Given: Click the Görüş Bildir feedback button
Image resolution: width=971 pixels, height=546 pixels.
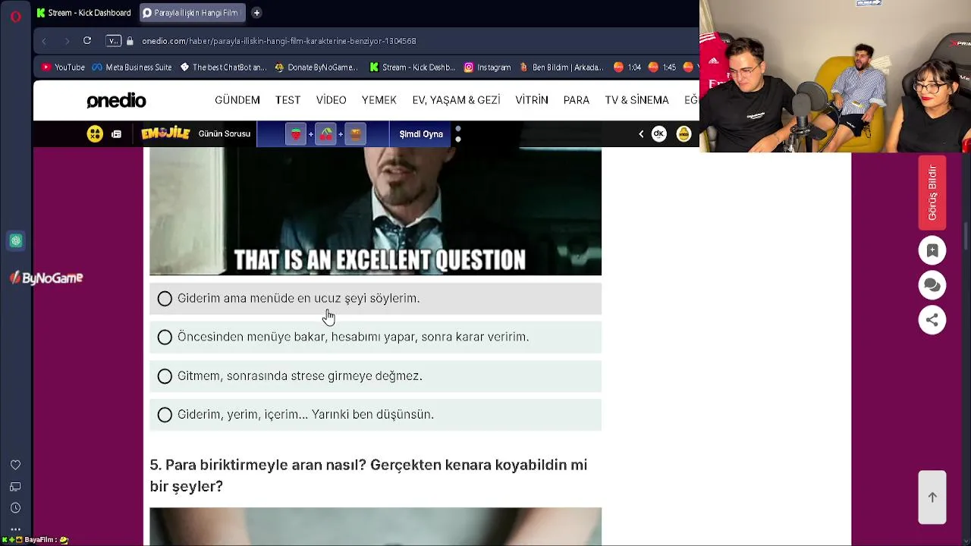Looking at the screenshot, I should 932,193.
